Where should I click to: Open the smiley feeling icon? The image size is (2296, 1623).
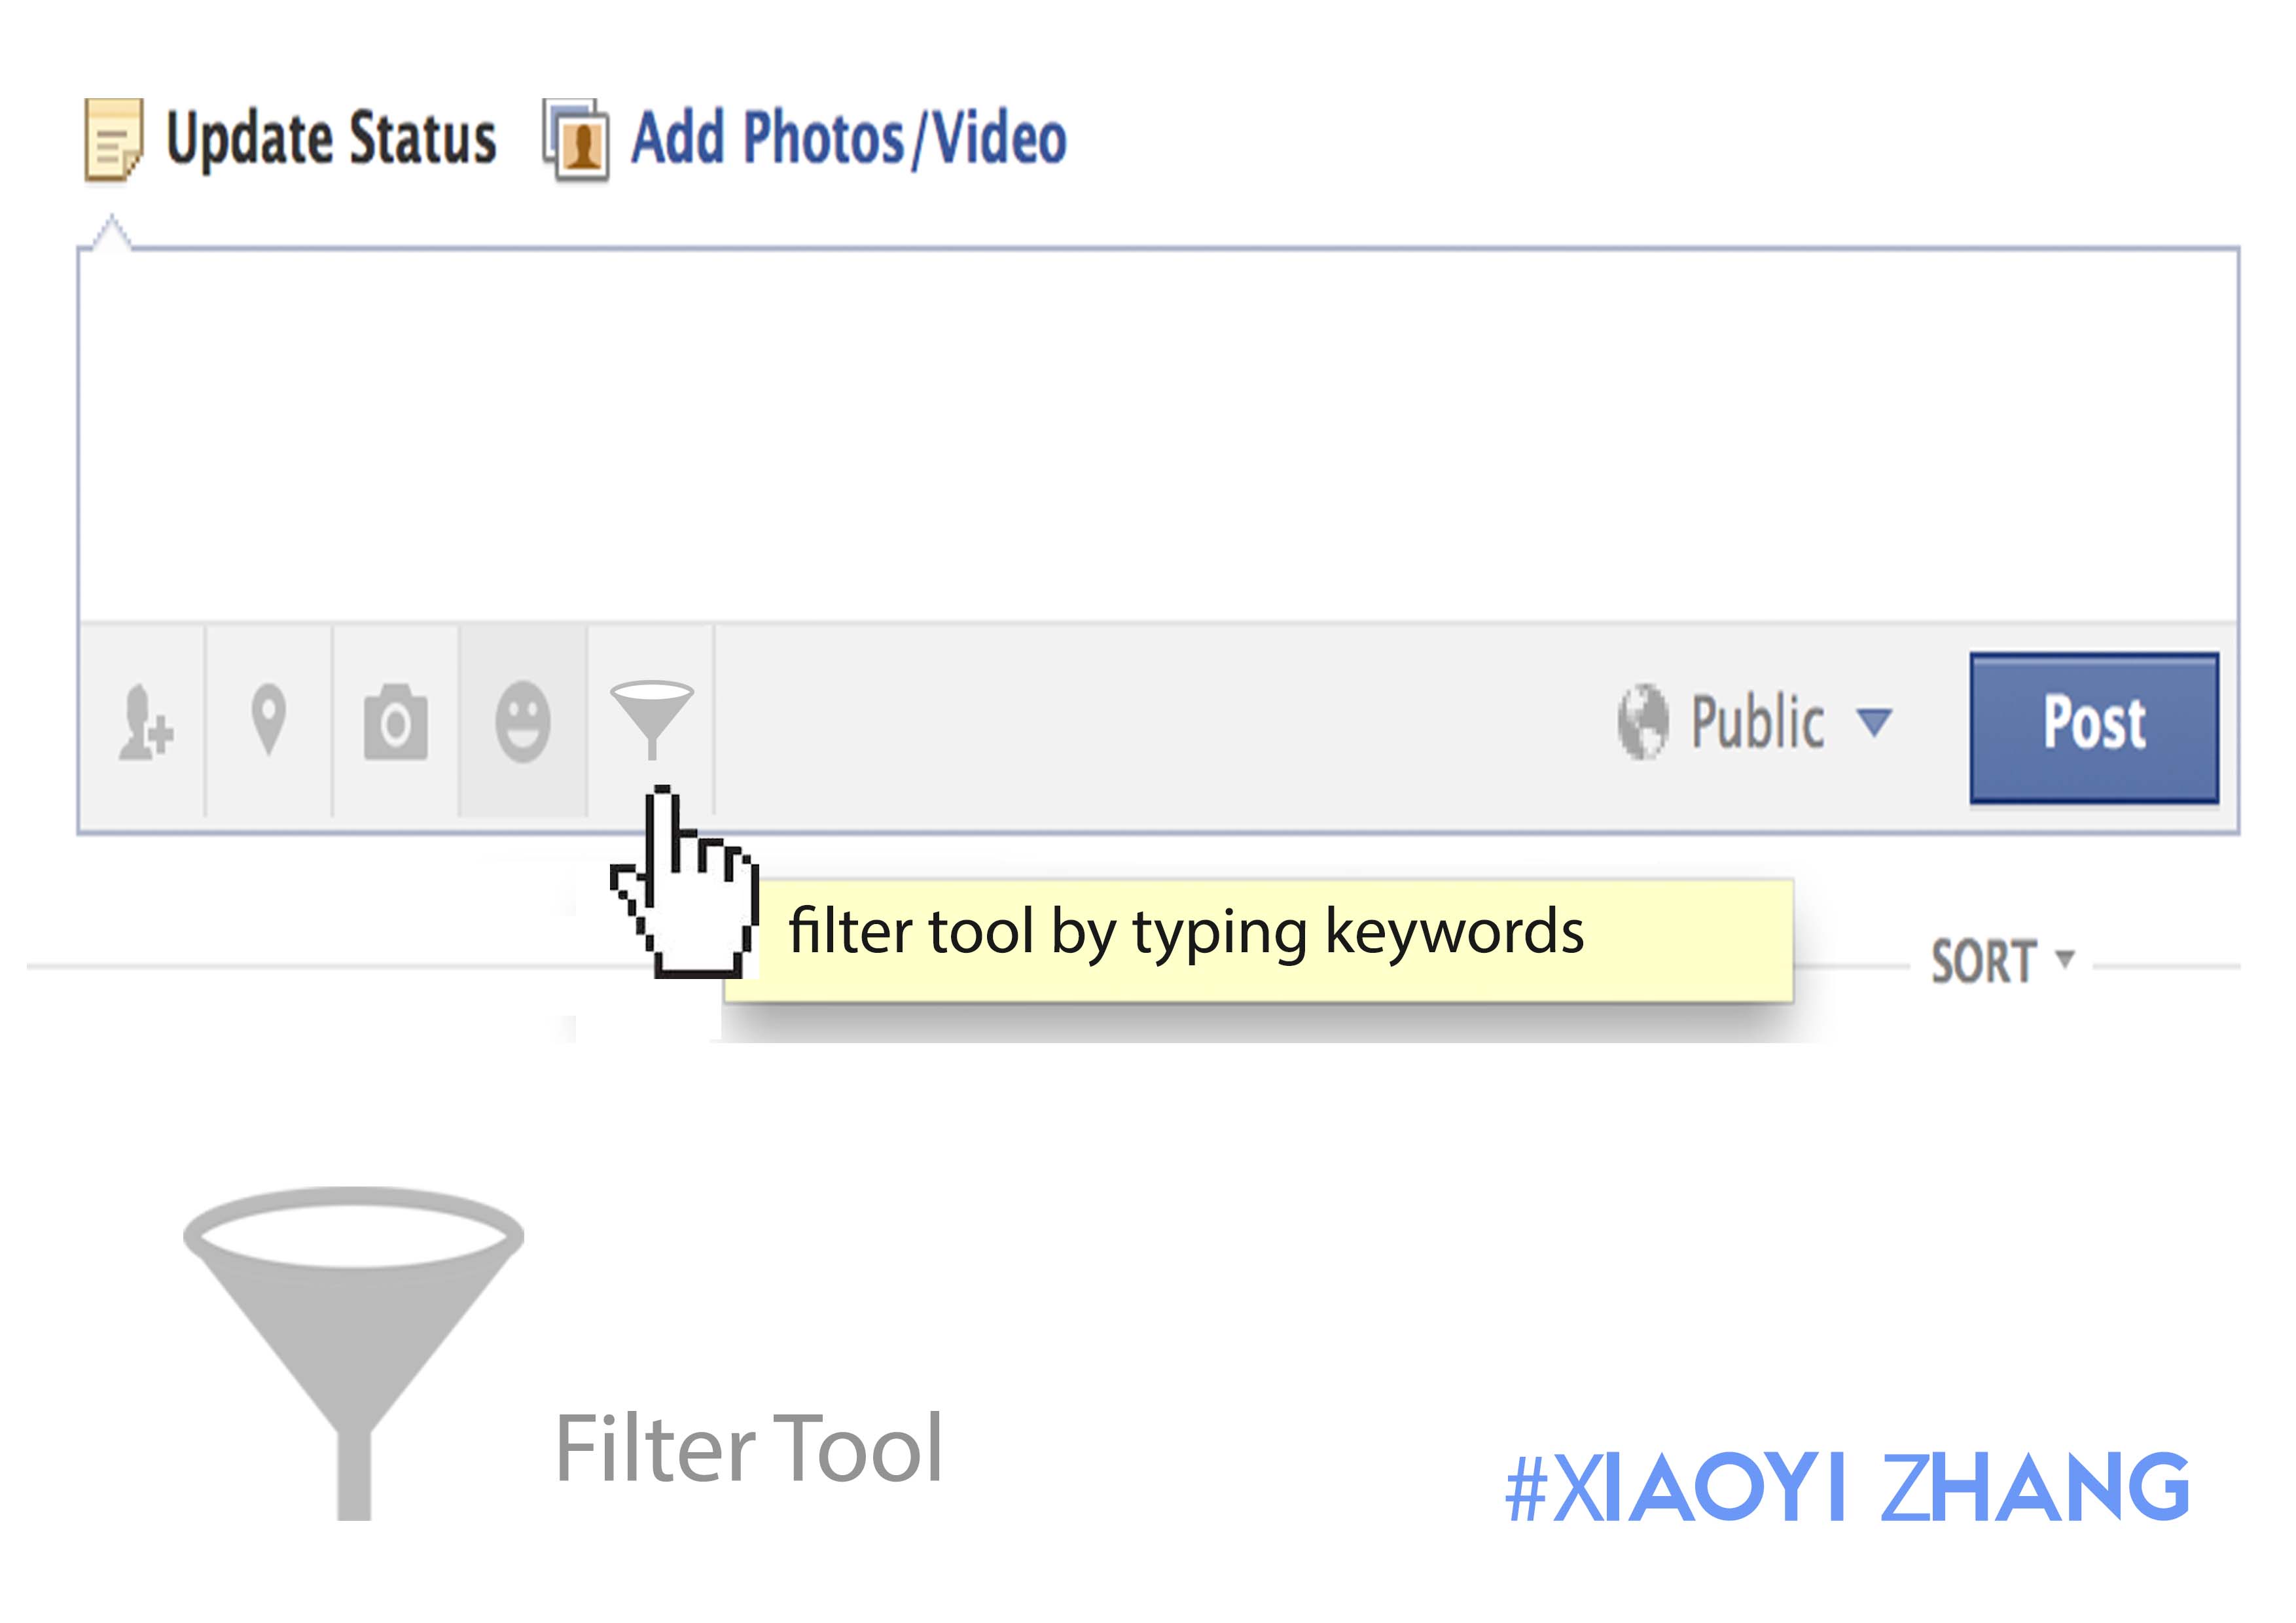[522, 722]
